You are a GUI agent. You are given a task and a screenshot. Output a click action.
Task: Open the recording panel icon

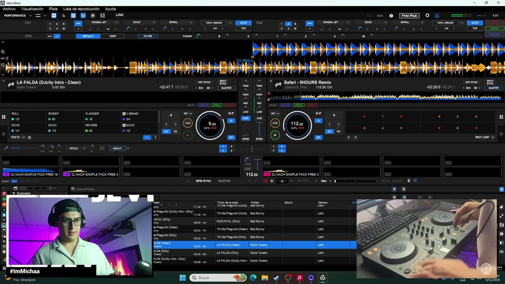coord(93,15)
